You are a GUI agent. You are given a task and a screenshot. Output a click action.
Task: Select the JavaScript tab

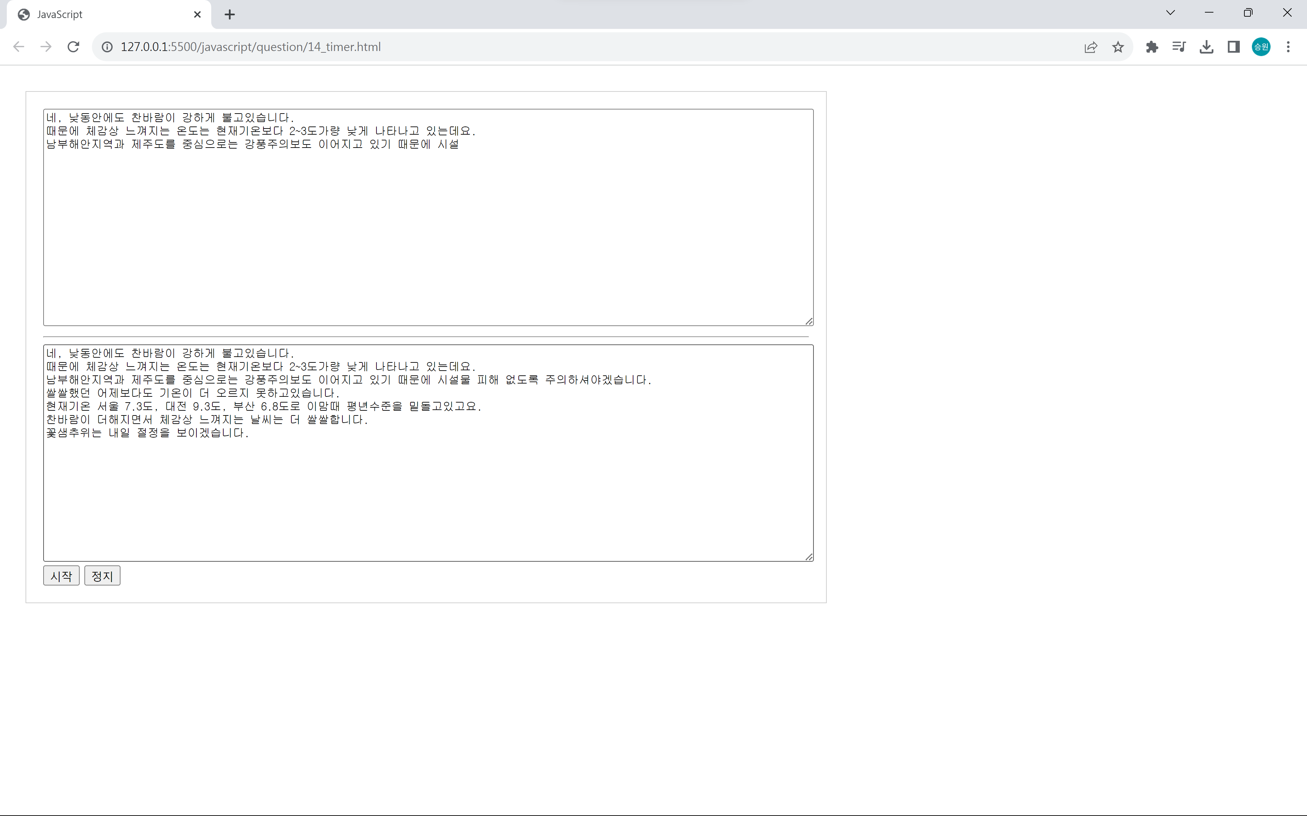coord(97,15)
